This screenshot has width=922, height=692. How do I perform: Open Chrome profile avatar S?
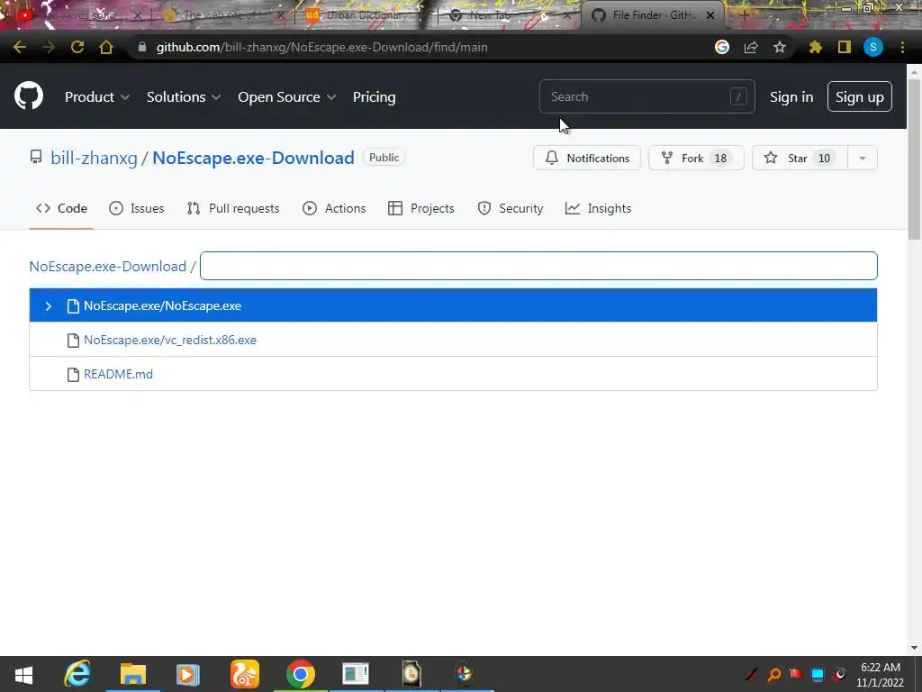click(x=873, y=47)
